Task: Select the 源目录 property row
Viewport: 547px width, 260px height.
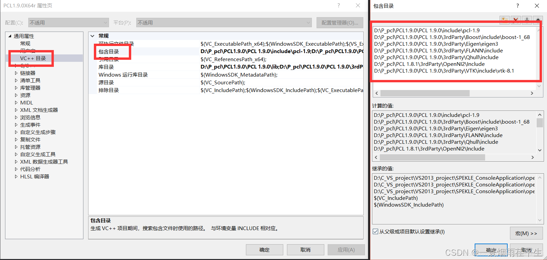Action: tap(226, 82)
